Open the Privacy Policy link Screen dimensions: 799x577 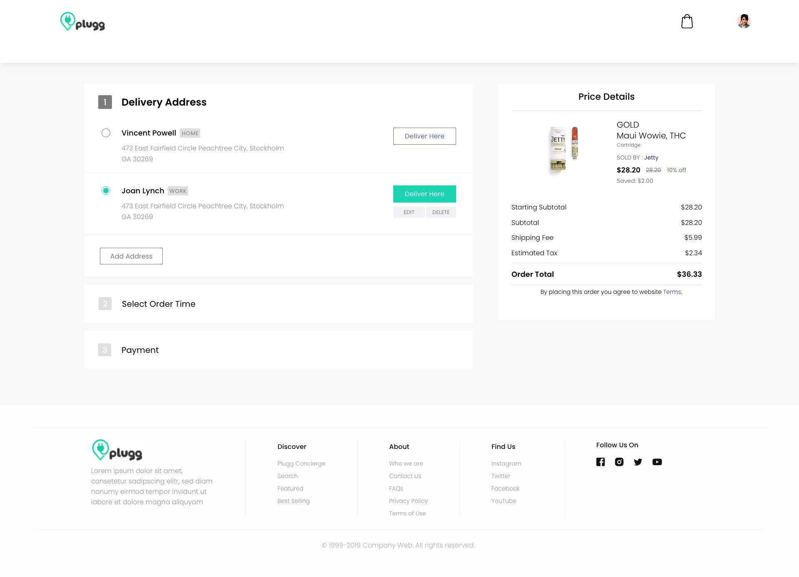408,501
